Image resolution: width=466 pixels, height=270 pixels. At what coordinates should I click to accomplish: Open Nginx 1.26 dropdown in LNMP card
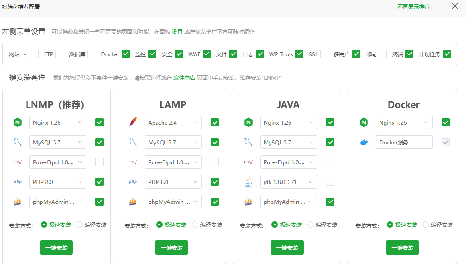click(x=58, y=122)
